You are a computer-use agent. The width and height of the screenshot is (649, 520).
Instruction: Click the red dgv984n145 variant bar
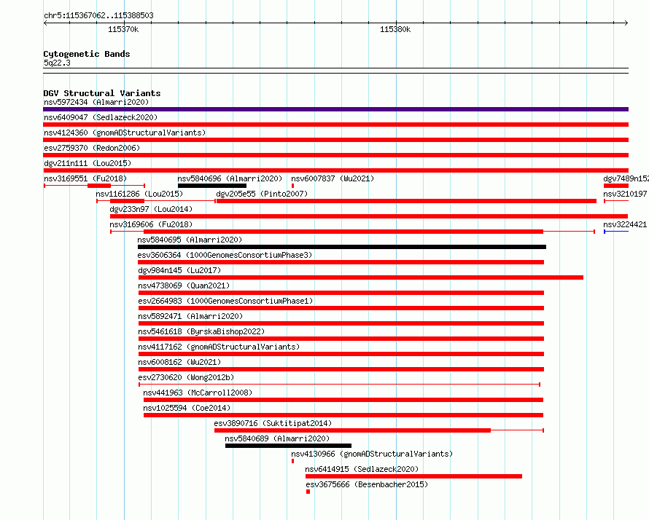(360, 277)
